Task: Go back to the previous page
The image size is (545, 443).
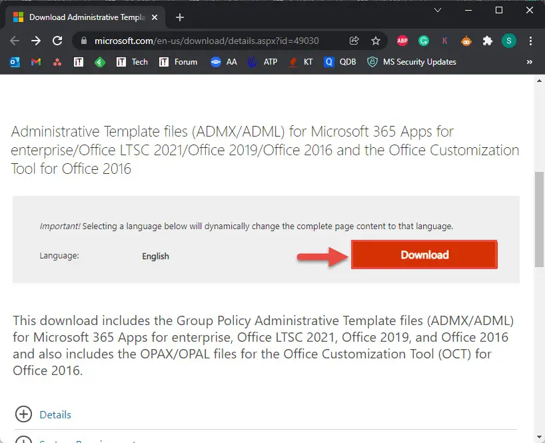Action: pos(15,41)
